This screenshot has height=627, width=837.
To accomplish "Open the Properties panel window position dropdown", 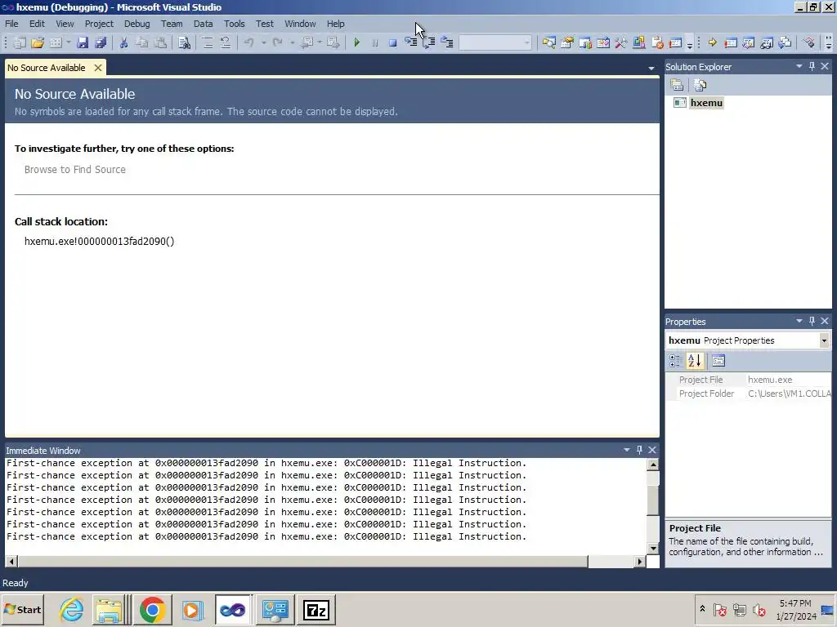I will [799, 321].
